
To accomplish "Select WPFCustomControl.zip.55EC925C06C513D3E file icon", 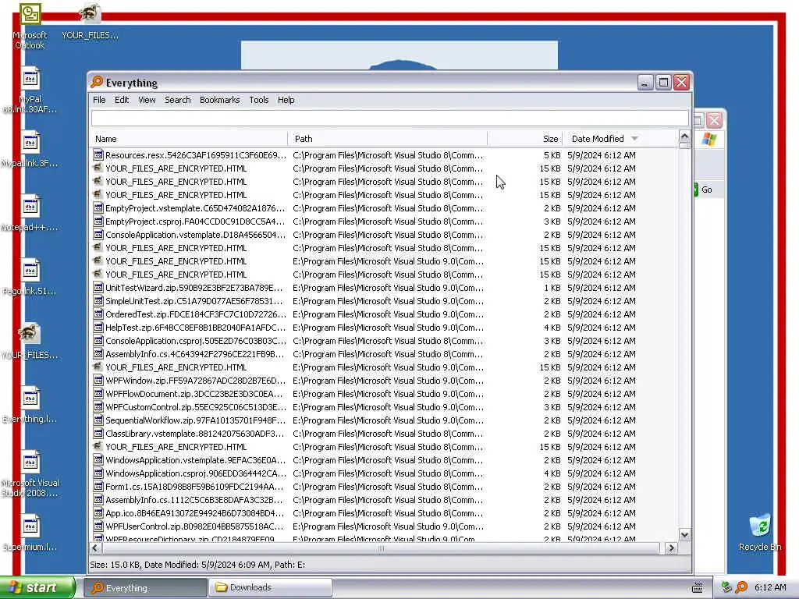I will coord(98,407).
